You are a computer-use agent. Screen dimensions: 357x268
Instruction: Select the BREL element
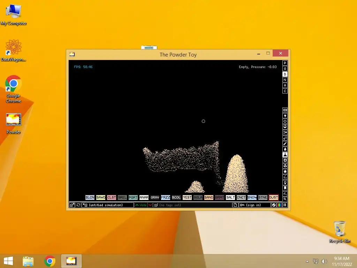point(122,198)
